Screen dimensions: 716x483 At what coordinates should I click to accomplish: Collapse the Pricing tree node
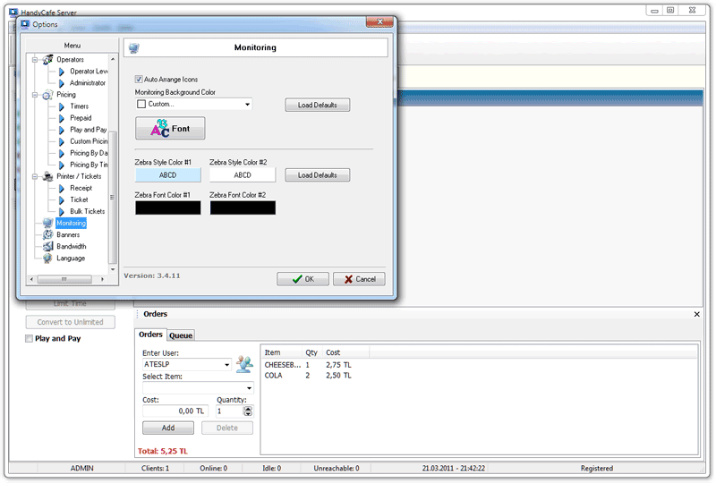34,95
